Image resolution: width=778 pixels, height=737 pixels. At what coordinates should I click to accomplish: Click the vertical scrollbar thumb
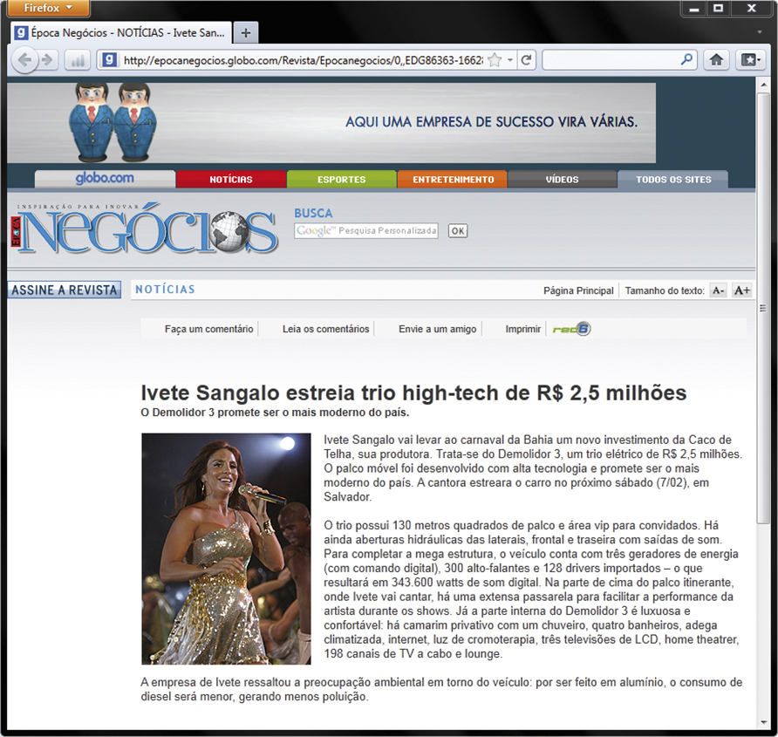click(763, 308)
